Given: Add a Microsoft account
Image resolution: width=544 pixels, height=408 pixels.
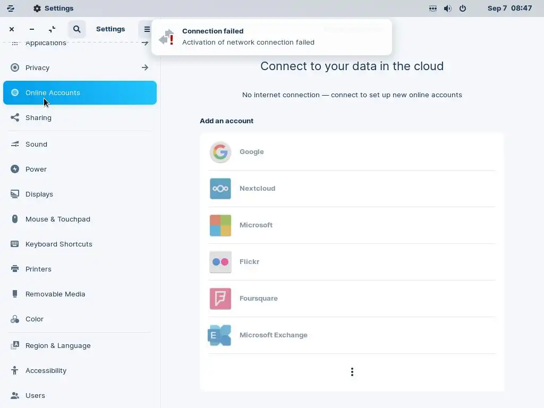Looking at the screenshot, I should pos(352,225).
